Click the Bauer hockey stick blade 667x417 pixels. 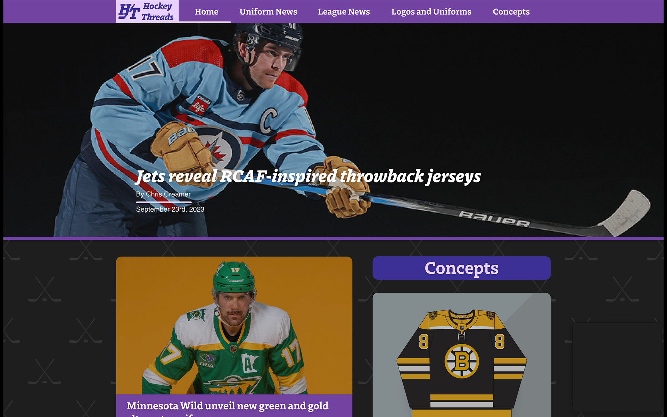[625, 213]
